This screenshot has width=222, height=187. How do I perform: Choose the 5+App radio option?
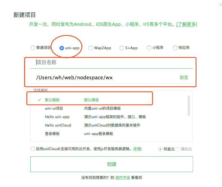(122, 48)
